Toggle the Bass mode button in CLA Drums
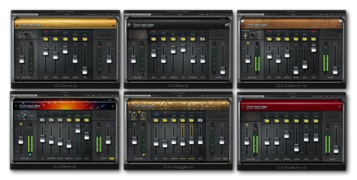This screenshot has height=180, width=357. coord(46,39)
